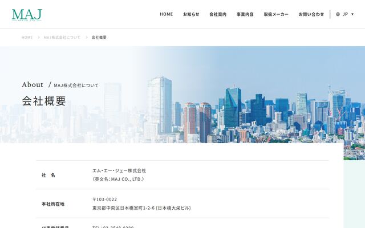The image size is (365, 228).
Task: Click the MAJ logo in the header
Action: click(x=27, y=15)
